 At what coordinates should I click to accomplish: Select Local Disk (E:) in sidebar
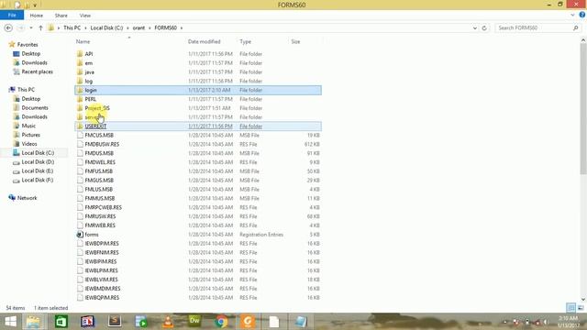tap(38, 171)
